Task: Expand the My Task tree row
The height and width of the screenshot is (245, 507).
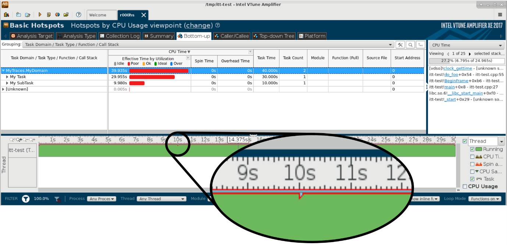Action: pyautogui.click(x=7, y=77)
